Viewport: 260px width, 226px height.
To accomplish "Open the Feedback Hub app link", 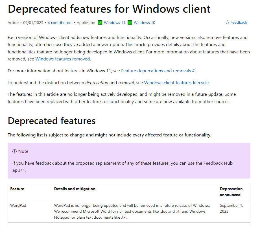I will (x=218, y=163).
